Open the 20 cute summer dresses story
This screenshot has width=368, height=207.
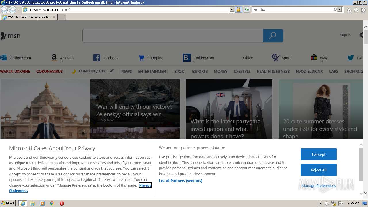(321, 109)
